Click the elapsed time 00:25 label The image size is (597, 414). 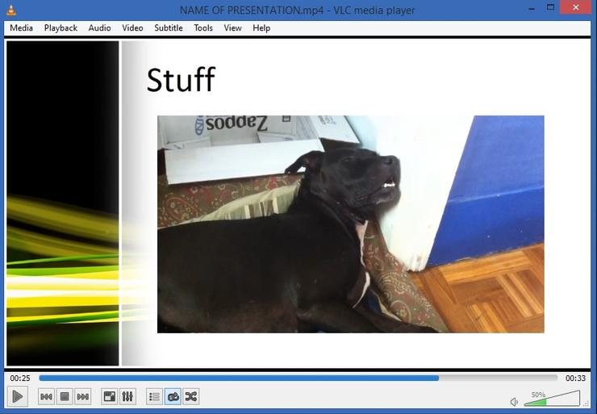20,378
